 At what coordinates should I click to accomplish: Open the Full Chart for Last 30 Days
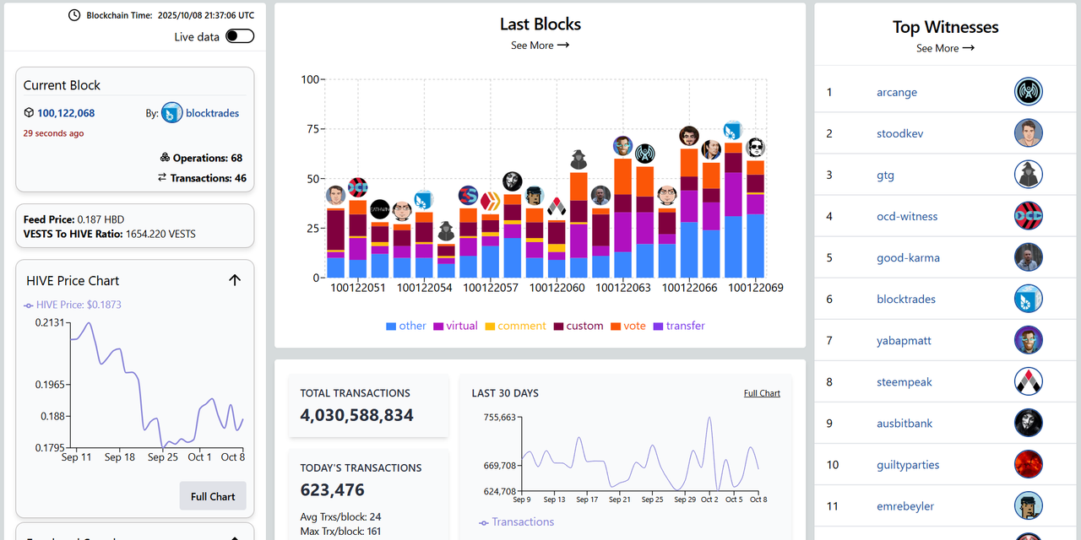(x=762, y=393)
